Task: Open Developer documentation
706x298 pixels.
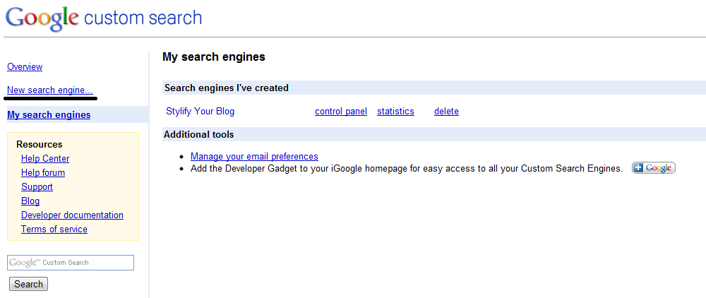Action: 72,215
